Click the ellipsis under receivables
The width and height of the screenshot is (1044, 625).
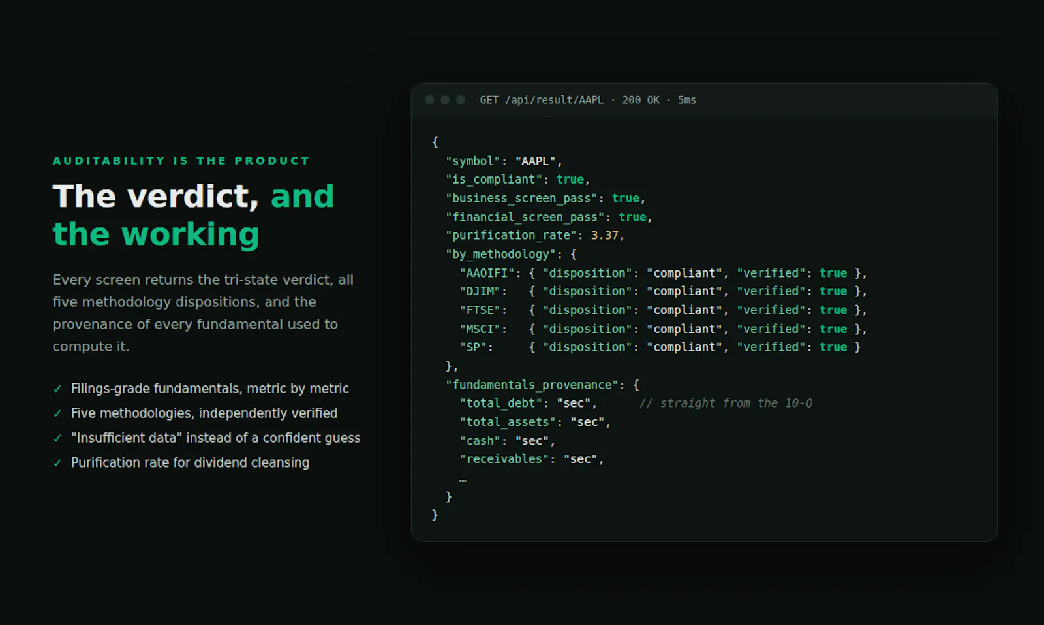[x=463, y=480]
